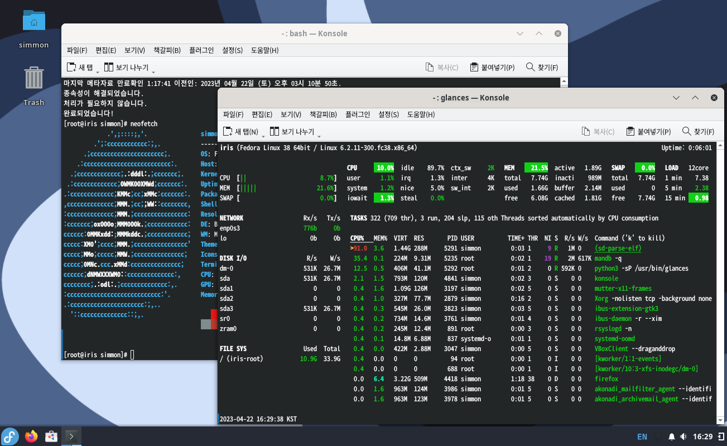The height and width of the screenshot is (446, 727).
Task: Click the systemd-oomd process entry
Action: pyautogui.click(x=614, y=339)
